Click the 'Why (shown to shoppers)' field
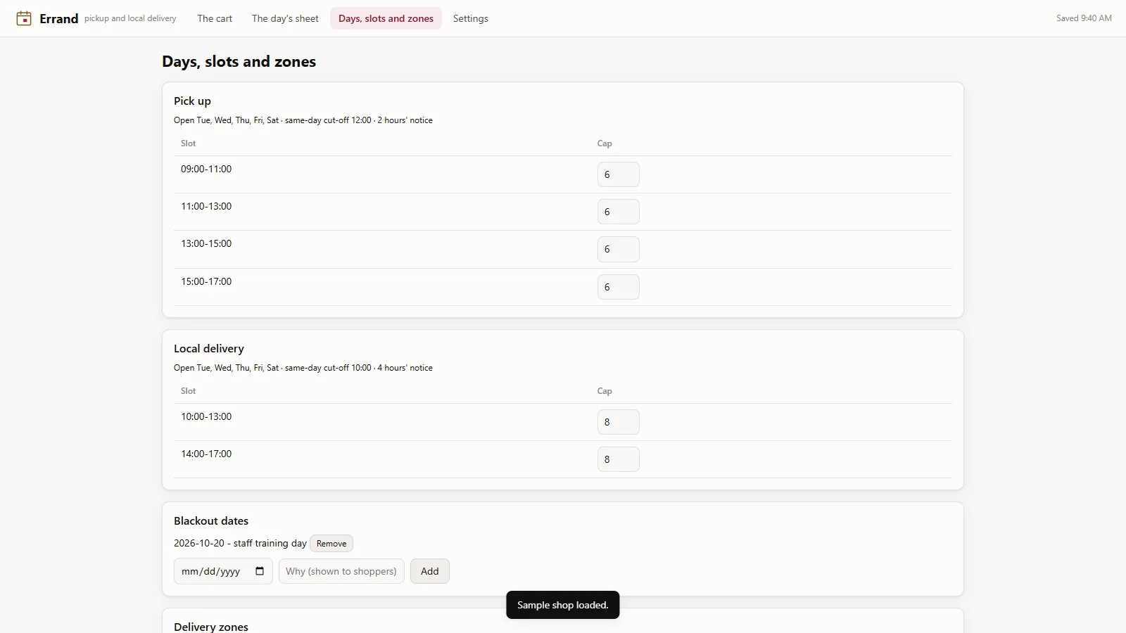Screen dimensions: 1126x633 (x=341, y=571)
